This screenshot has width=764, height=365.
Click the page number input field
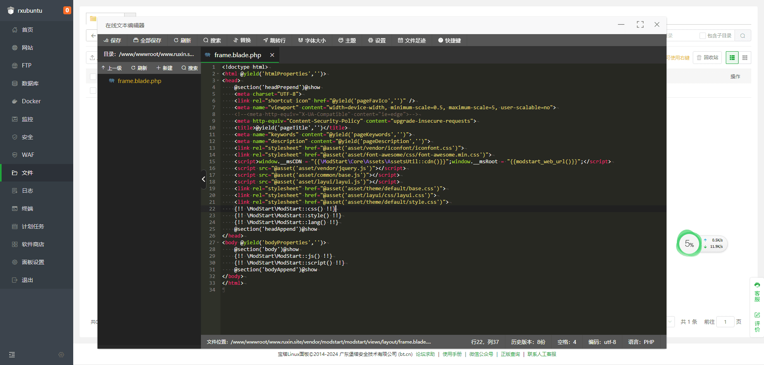[x=725, y=322]
